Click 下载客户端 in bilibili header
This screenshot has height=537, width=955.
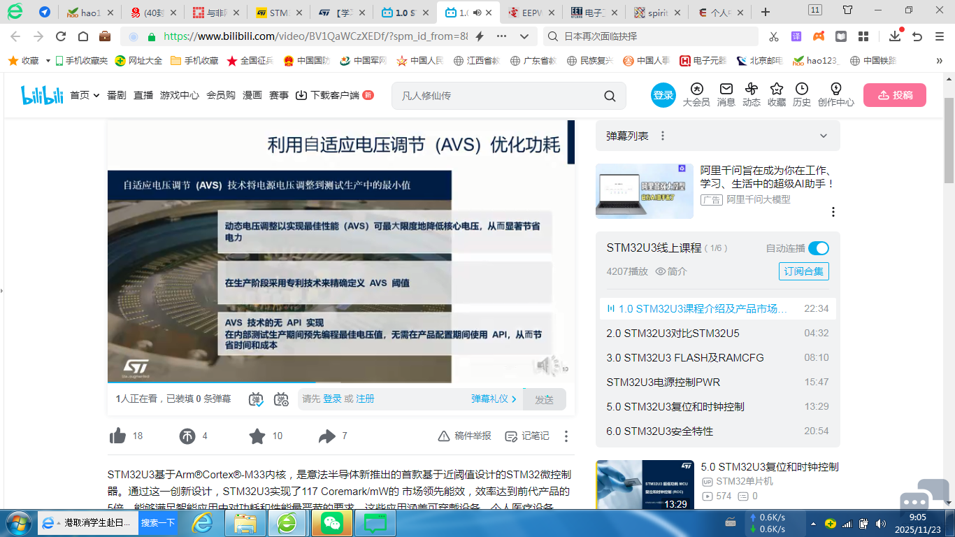click(334, 95)
